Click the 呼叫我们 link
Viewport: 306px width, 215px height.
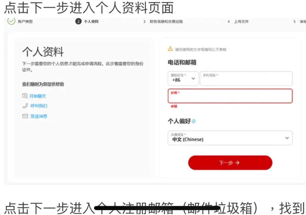pyautogui.click(x=39, y=106)
